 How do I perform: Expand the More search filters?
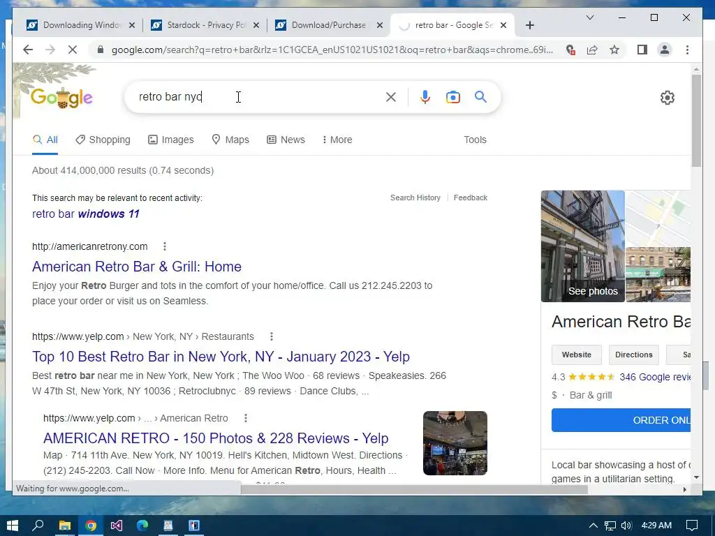337,140
